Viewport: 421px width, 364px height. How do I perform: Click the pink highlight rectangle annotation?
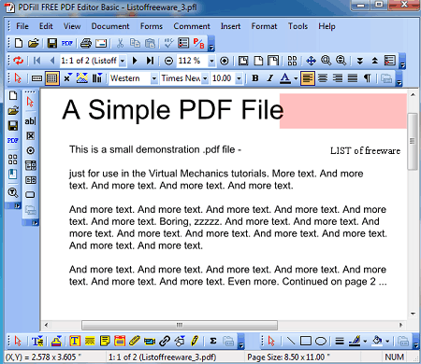point(343,111)
